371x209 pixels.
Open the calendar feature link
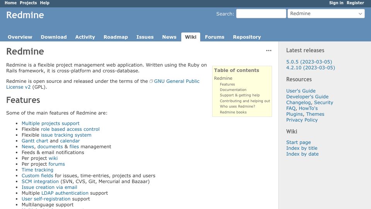(x=70, y=141)
